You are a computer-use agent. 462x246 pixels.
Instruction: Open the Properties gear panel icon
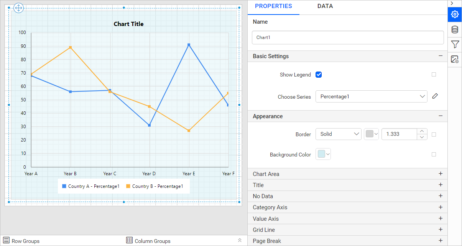(455, 15)
